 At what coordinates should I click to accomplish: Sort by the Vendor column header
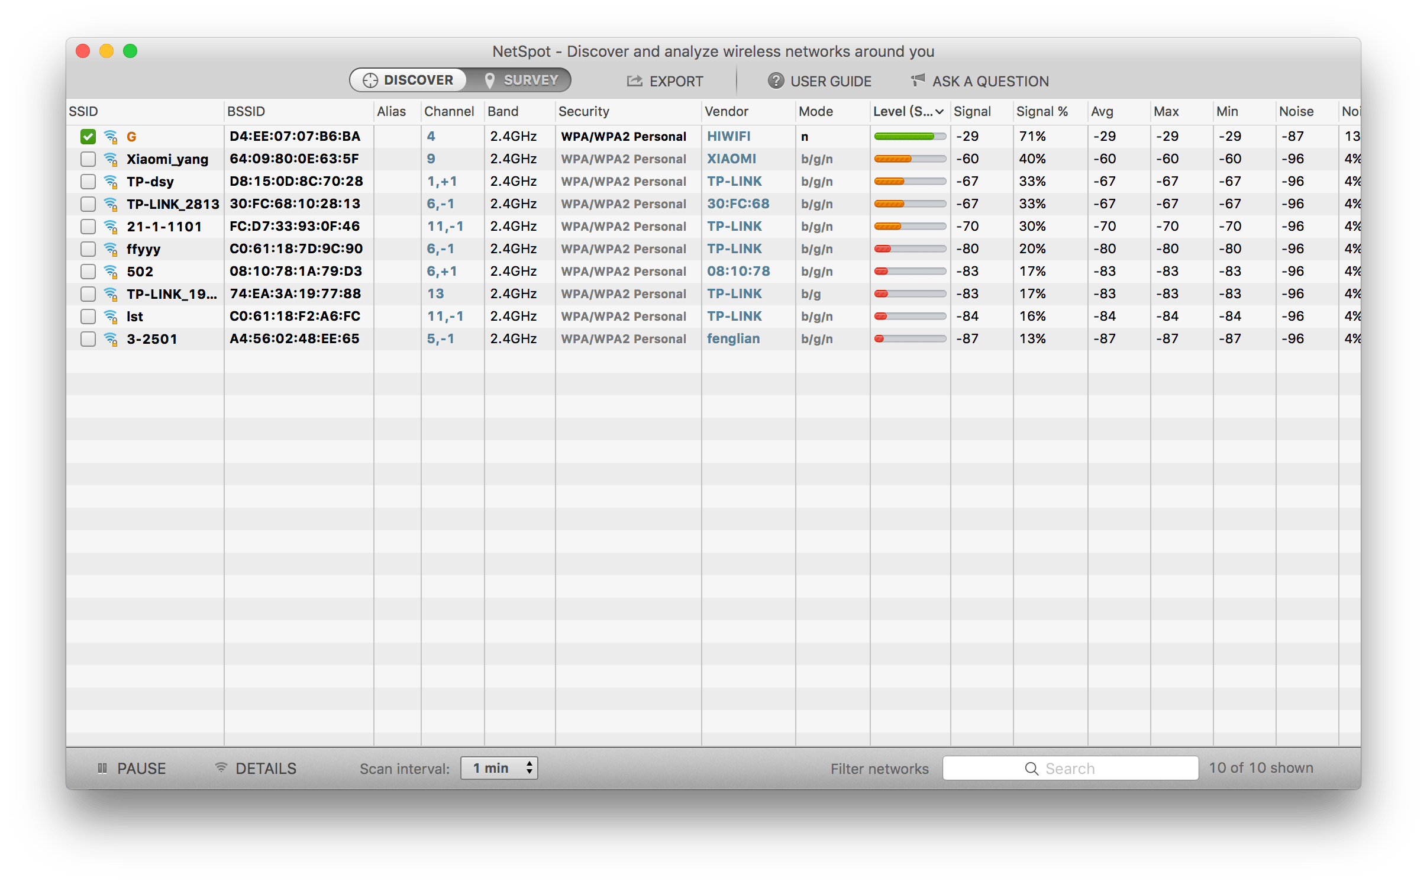748,111
